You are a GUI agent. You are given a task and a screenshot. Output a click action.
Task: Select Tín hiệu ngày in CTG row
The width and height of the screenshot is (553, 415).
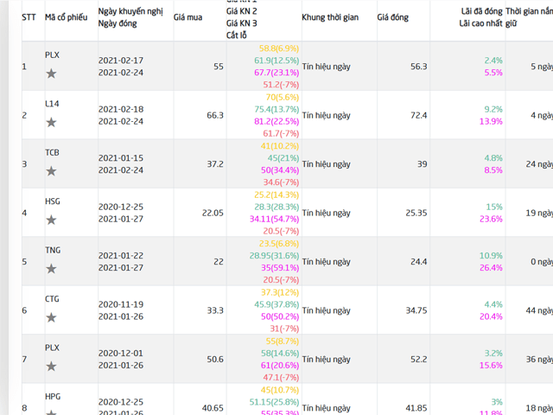(327, 310)
